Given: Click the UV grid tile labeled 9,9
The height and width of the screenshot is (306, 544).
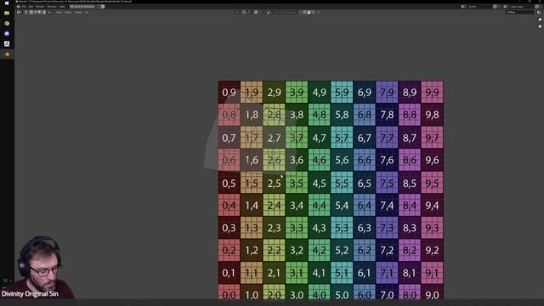Looking at the screenshot, I should pyautogui.click(x=432, y=93).
